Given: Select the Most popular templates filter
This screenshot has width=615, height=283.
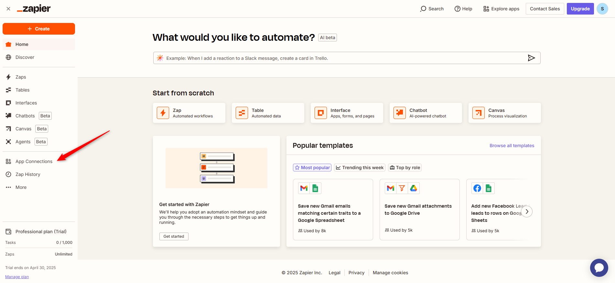Looking at the screenshot, I should 312,168.
